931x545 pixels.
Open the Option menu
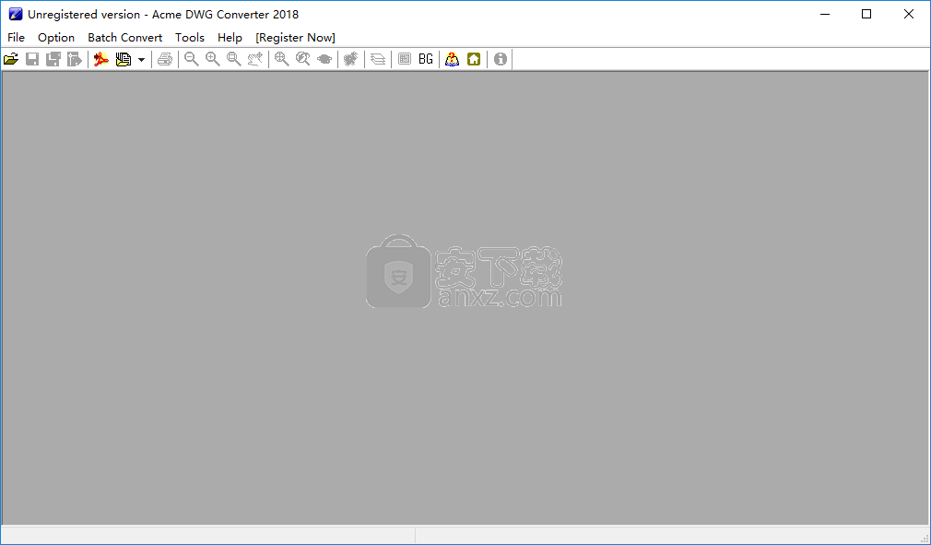pos(56,38)
